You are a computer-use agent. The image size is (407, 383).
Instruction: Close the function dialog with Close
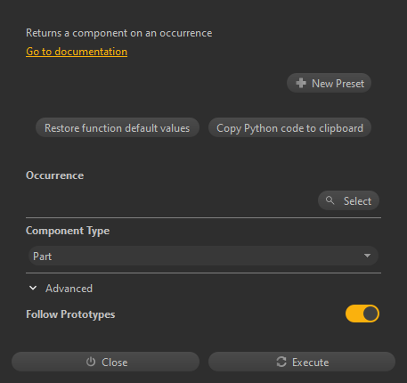click(x=105, y=362)
